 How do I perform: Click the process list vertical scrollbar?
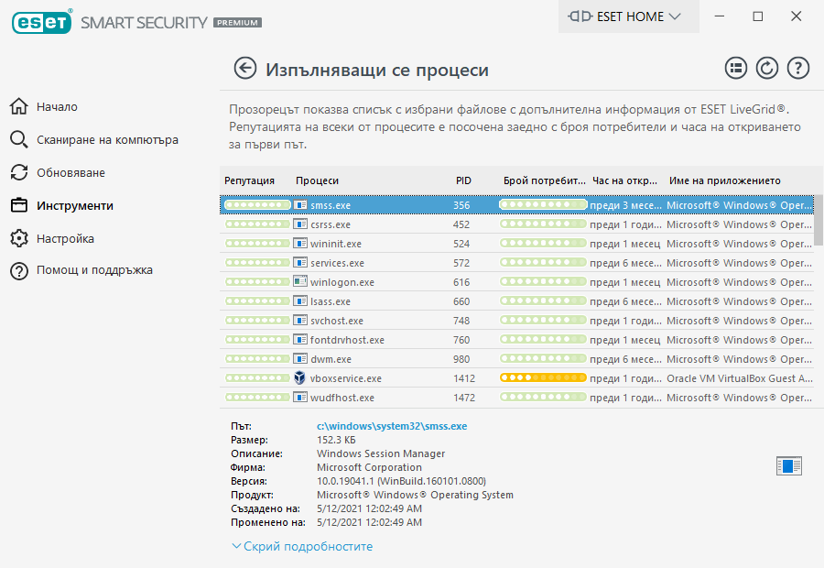click(x=819, y=221)
